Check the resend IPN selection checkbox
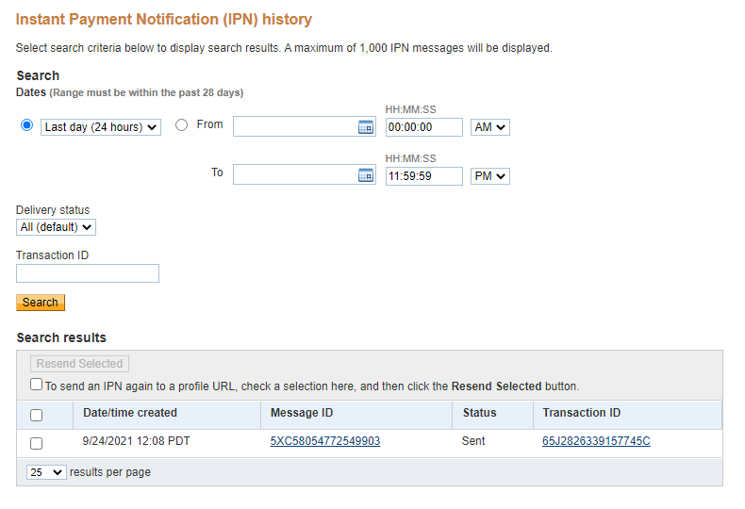 [x=37, y=385]
